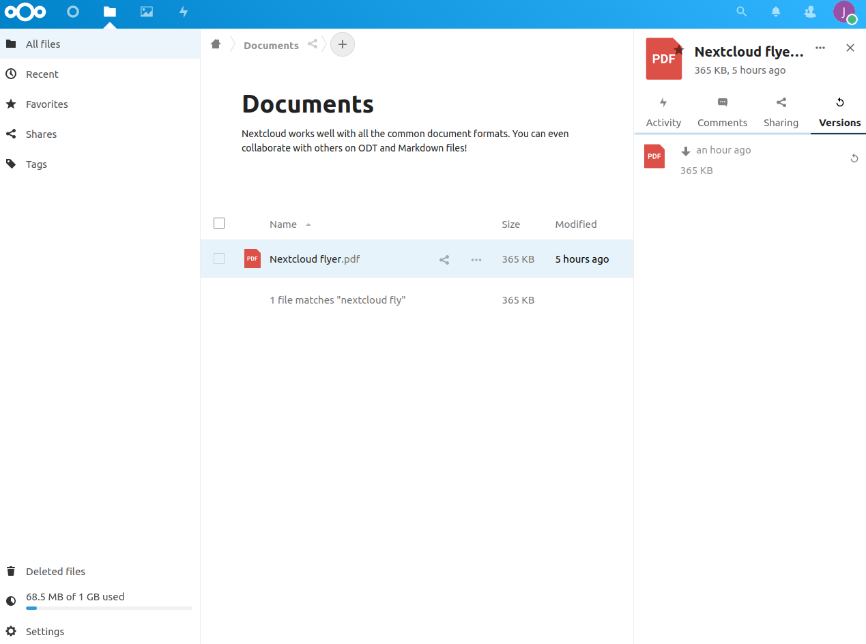Click the 365 KB size in file row
This screenshot has height=644, width=866.
click(x=518, y=259)
